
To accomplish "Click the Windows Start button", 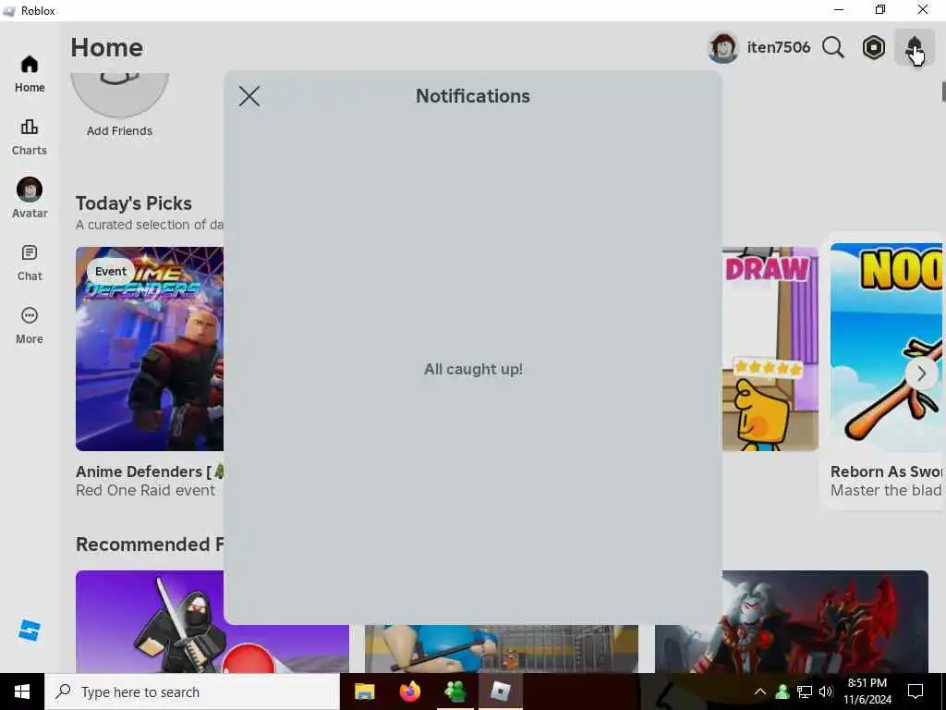I will coord(22,692).
